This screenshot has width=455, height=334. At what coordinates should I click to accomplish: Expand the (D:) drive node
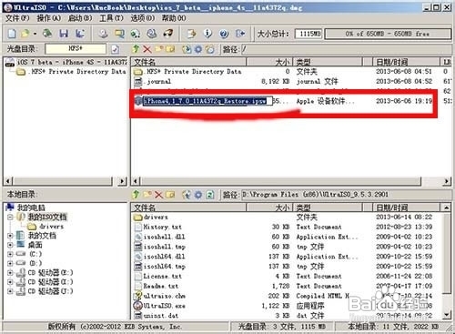(x=10, y=263)
